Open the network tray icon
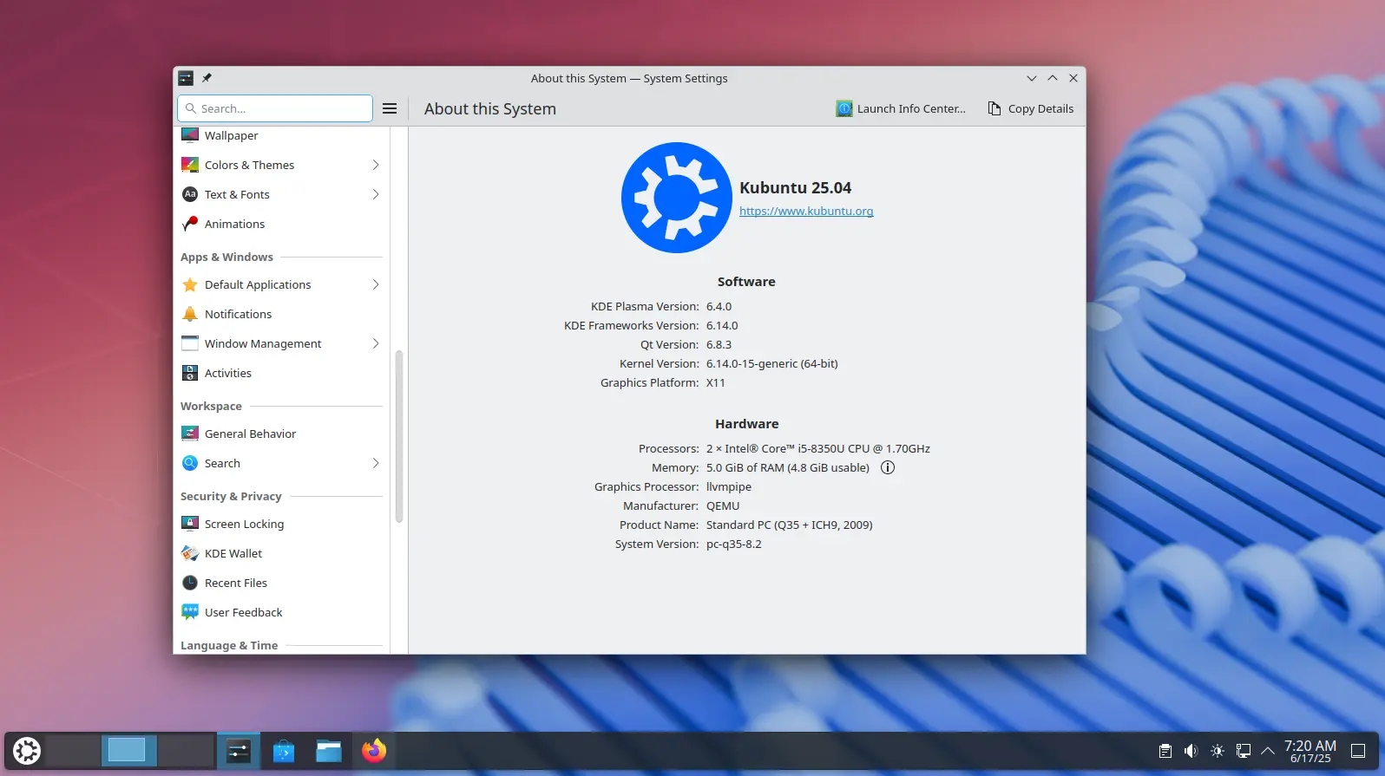The width and height of the screenshot is (1385, 776). pyautogui.click(x=1244, y=751)
